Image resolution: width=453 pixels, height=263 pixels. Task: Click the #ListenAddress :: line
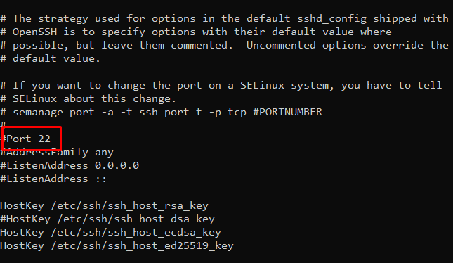(x=53, y=179)
